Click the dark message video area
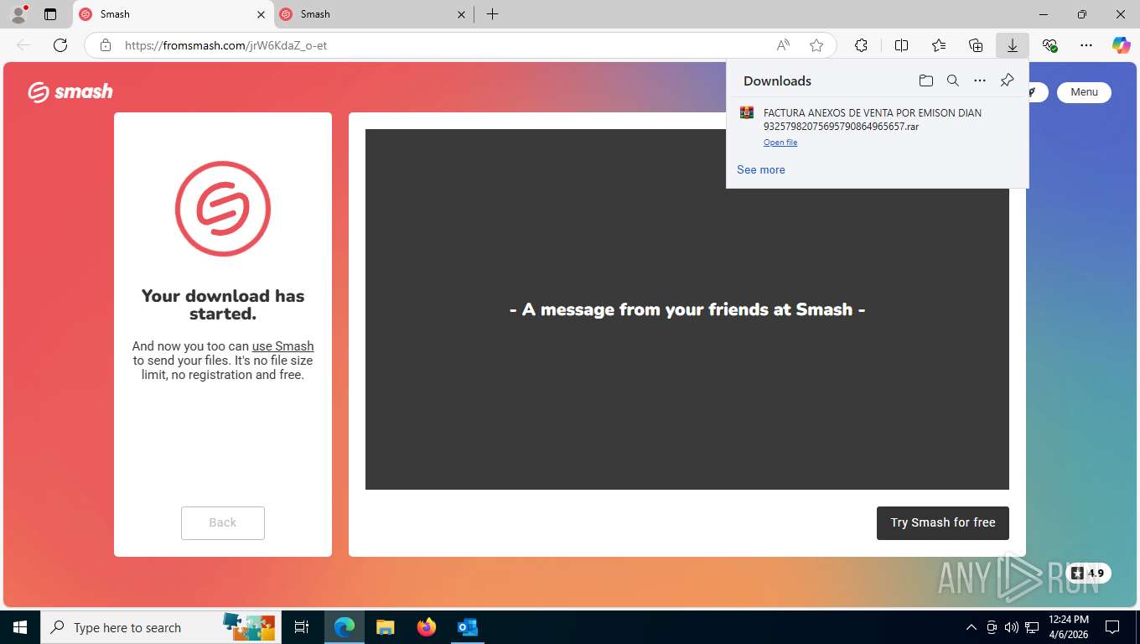 click(x=687, y=309)
